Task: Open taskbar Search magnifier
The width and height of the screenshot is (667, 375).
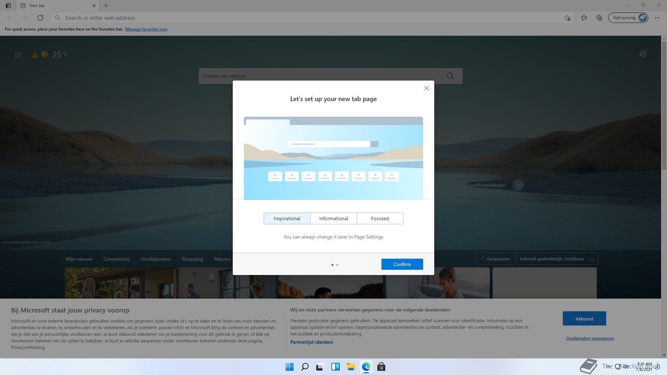Action: [305, 367]
